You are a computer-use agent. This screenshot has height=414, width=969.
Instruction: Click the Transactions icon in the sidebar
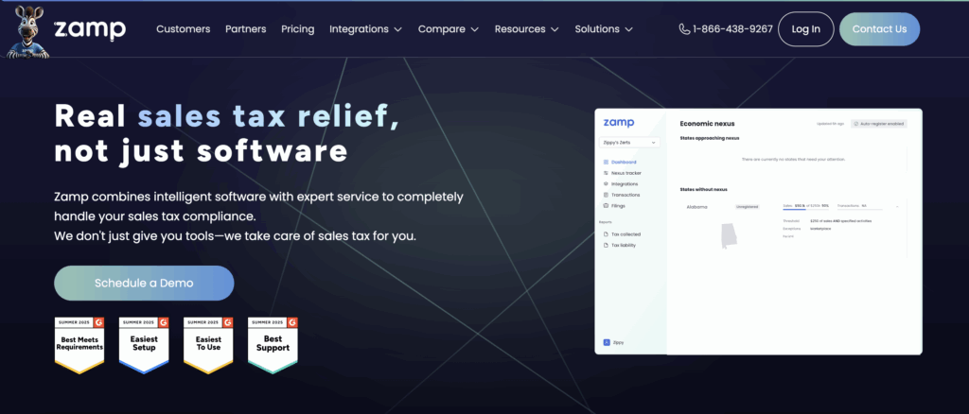point(606,195)
